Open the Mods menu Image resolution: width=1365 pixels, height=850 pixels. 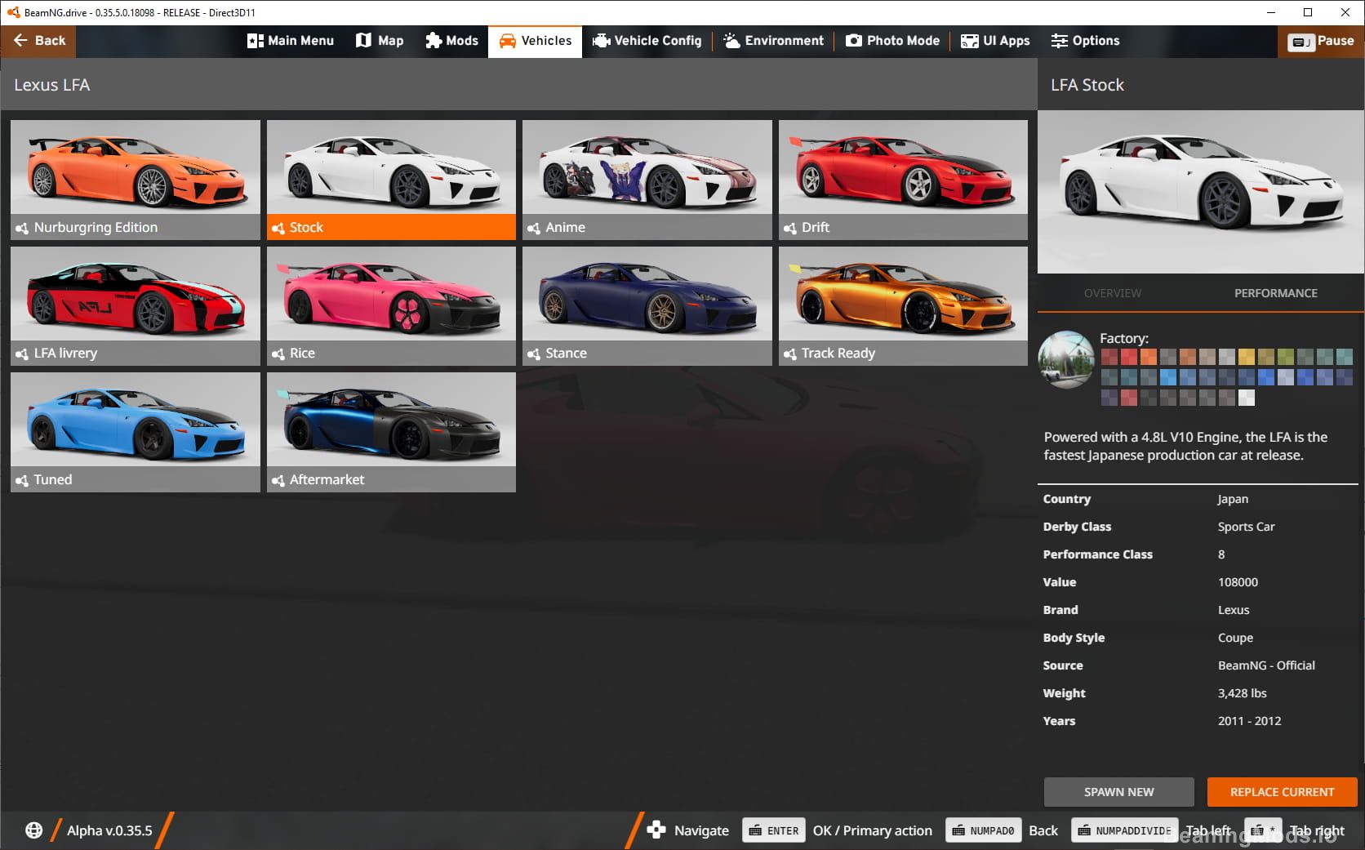tap(451, 41)
